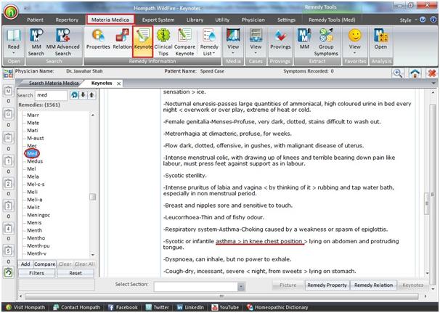Open Cases View dropdown
Screen dimensions: 440x313
coord(256,42)
